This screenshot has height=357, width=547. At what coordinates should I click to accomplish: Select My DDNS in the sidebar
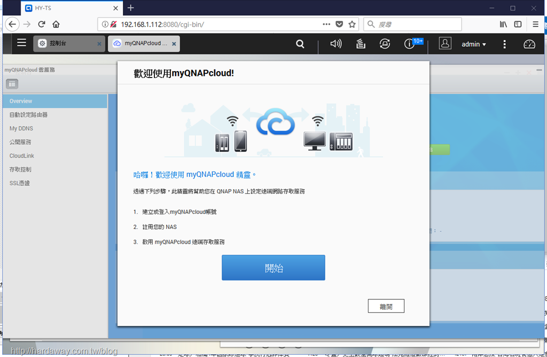[55, 128]
